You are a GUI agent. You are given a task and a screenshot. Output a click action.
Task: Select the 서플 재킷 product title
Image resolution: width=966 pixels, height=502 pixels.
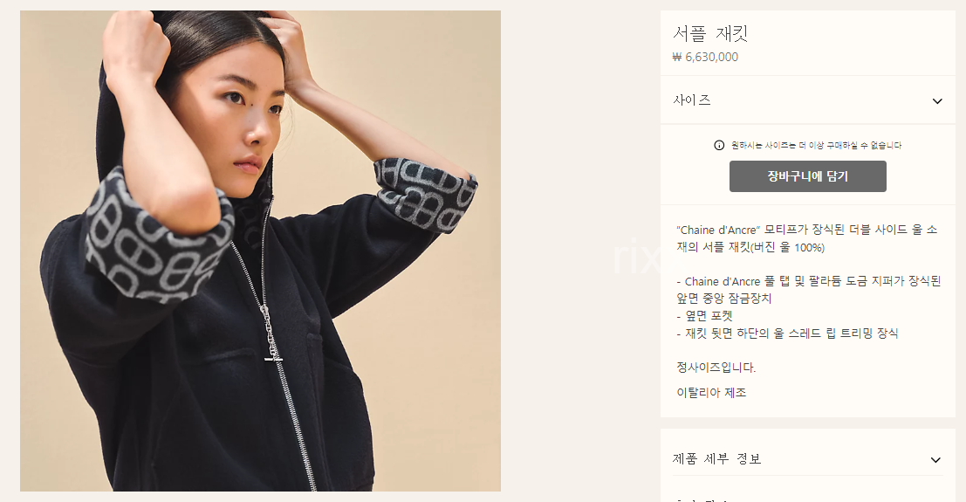pos(709,33)
